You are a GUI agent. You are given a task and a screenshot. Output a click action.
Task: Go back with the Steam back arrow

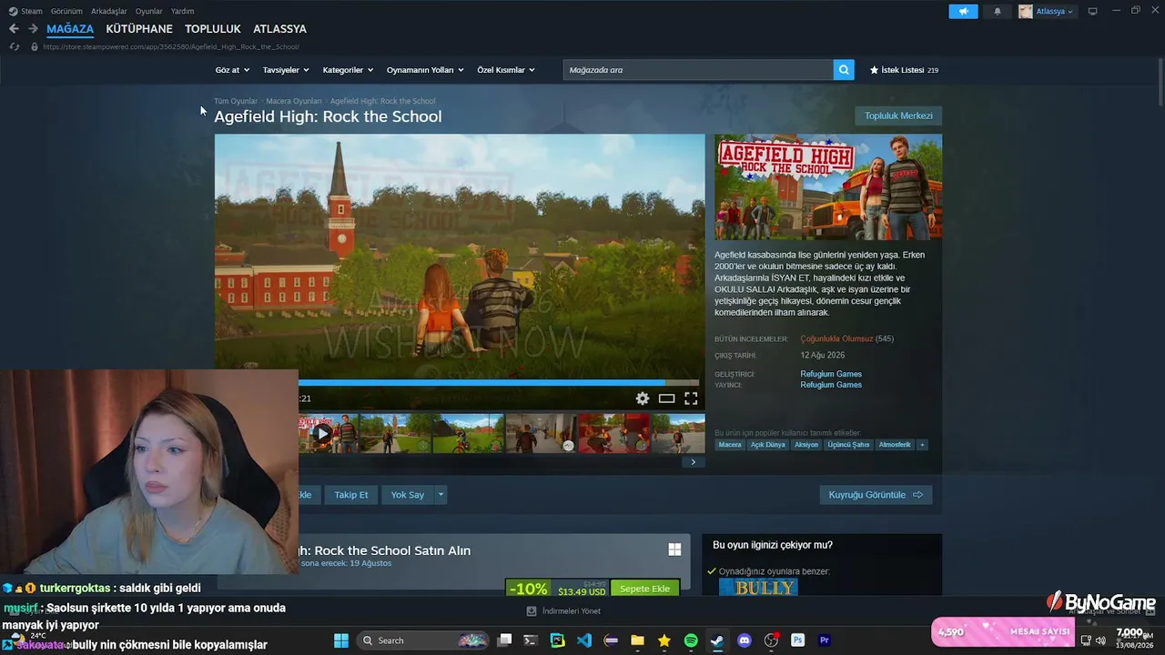click(14, 29)
